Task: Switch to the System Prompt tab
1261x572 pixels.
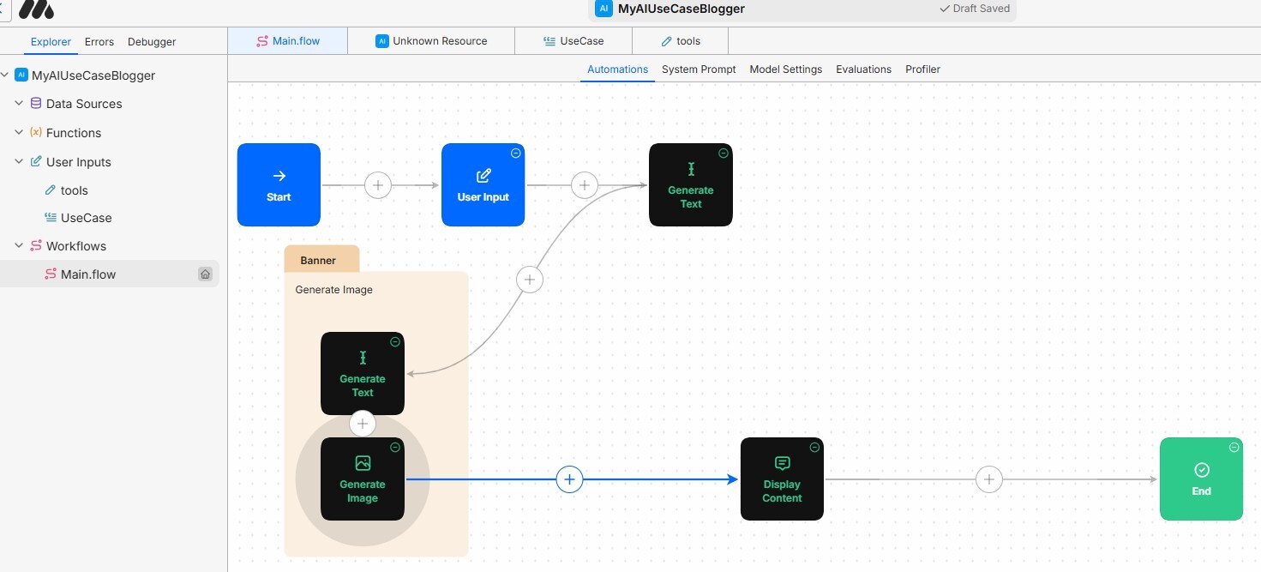Action: coord(699,69)
